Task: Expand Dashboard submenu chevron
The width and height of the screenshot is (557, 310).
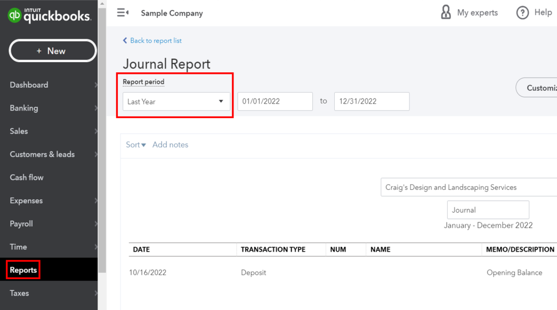Action: pos(96,85)
